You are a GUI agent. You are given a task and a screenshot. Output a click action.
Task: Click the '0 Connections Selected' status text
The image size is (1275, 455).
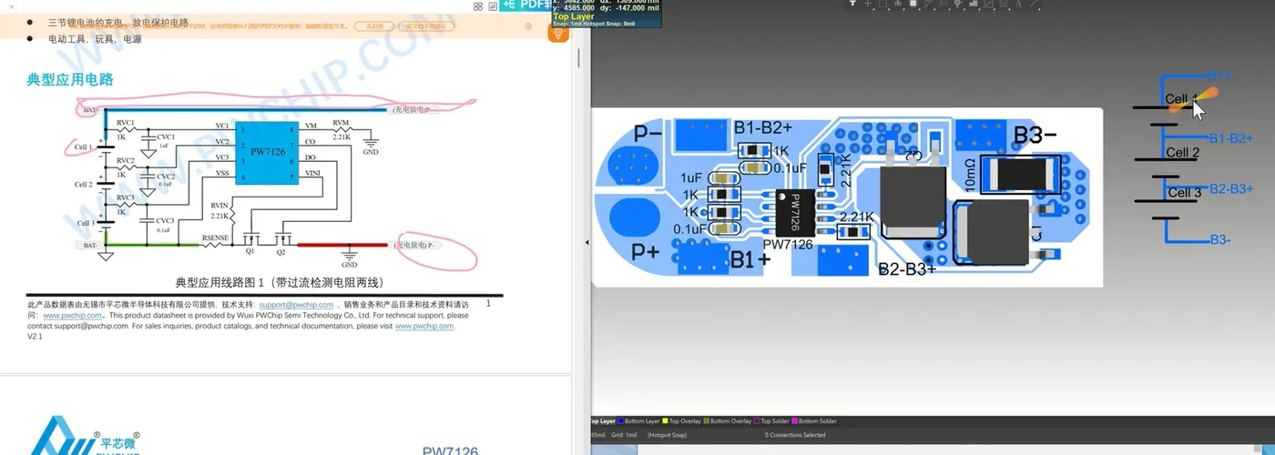pos(795,435)
